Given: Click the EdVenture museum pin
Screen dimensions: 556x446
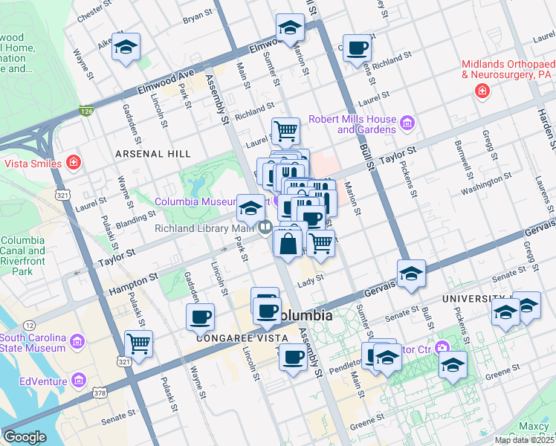Looking at the screenshot, I should [x=79, y=381].
